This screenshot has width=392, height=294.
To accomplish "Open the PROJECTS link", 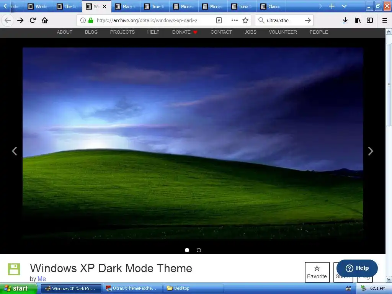I will point(122,32).
